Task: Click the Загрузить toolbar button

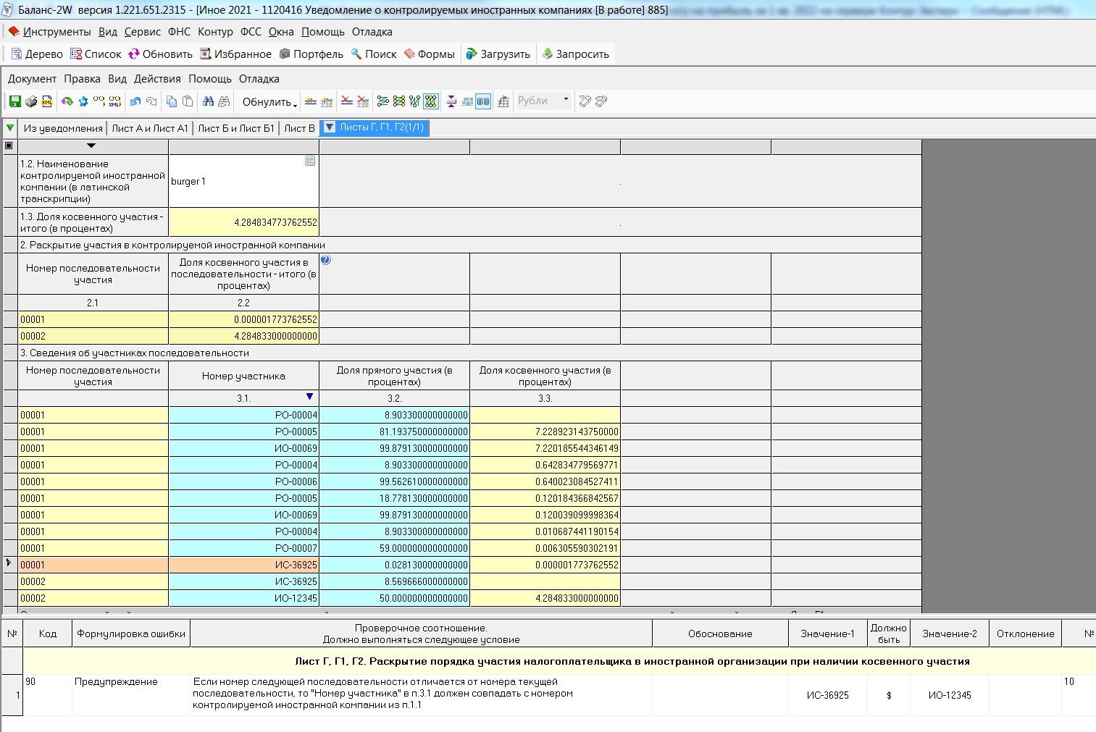Action: 498,54
